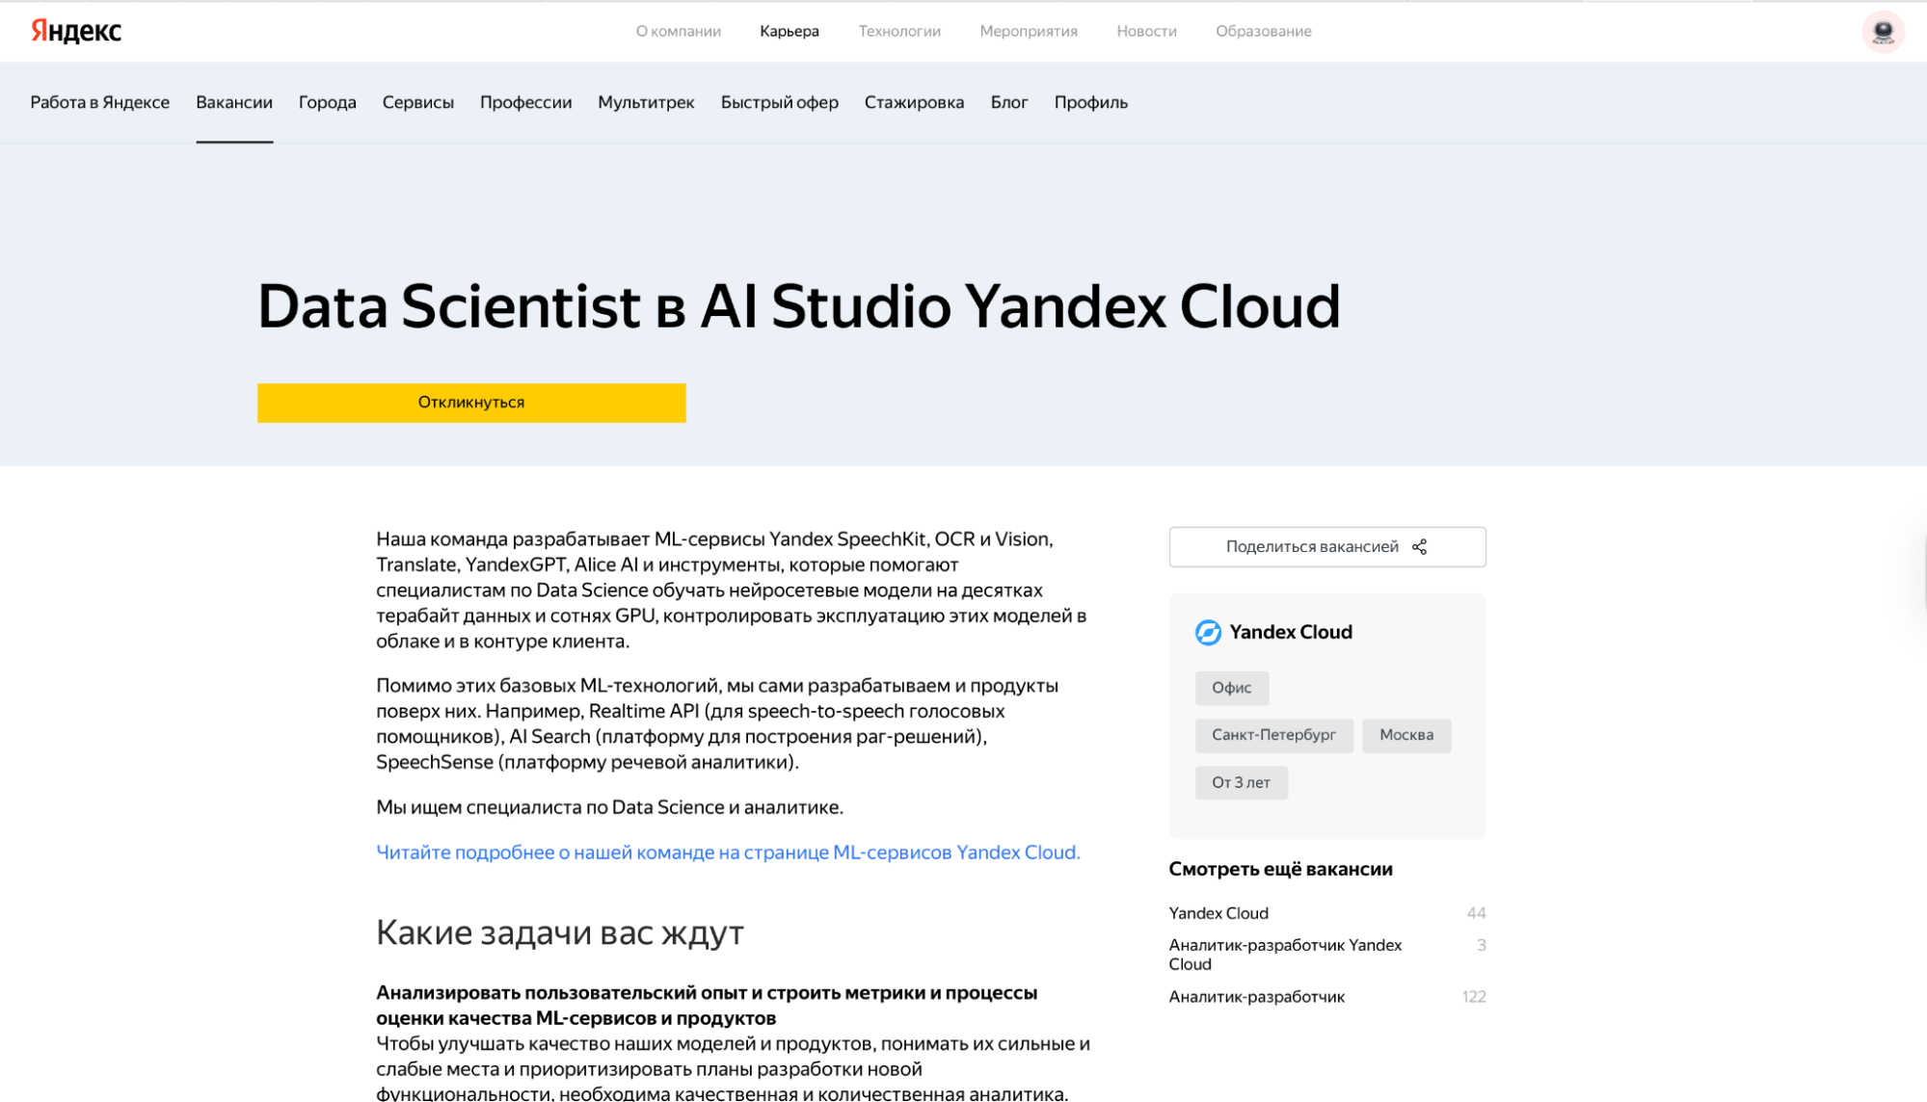Click the sentence Мы ищем специалиста по Data Science
Image resolution: width=1927 pixels, height=1102 pixels.
click(x=609, y=807)
